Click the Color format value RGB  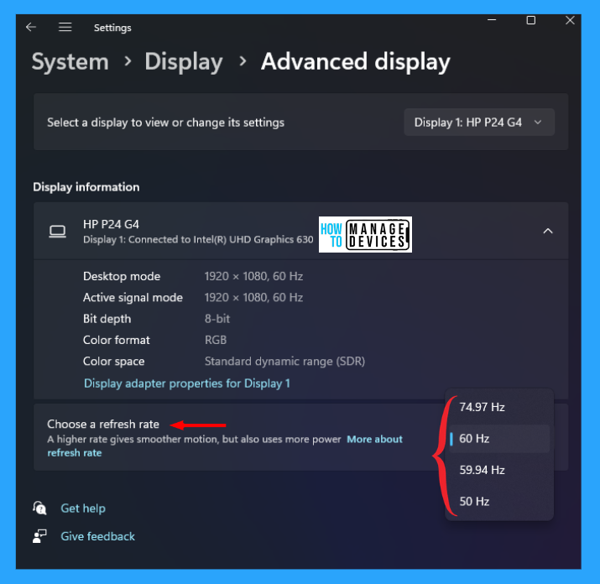pos(216,340)
